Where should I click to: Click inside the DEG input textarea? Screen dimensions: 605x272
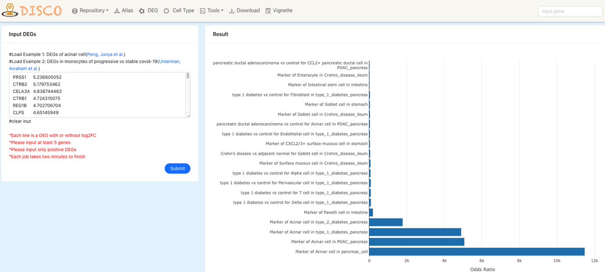coord(97,95)
